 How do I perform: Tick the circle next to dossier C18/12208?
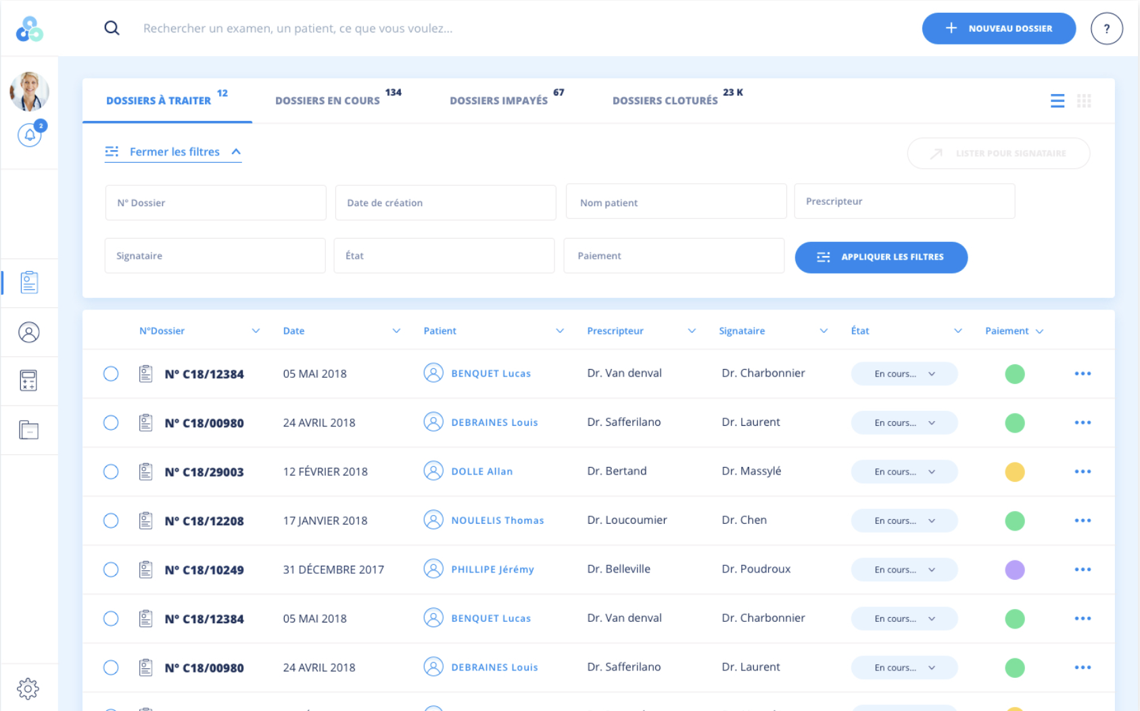110,520
